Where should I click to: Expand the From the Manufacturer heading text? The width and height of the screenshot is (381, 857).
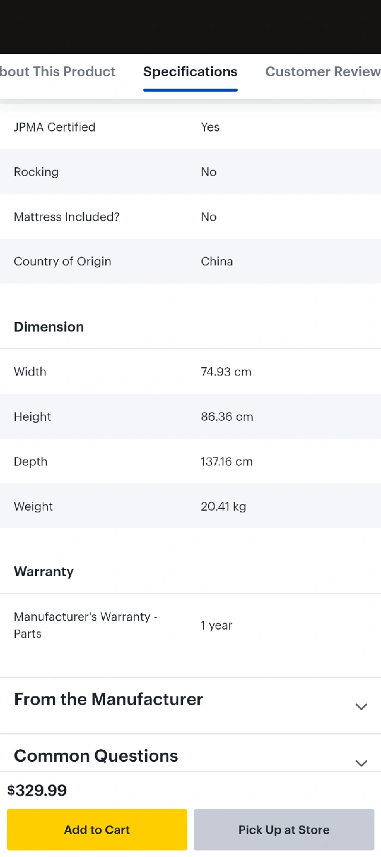(x=108, y=699)
